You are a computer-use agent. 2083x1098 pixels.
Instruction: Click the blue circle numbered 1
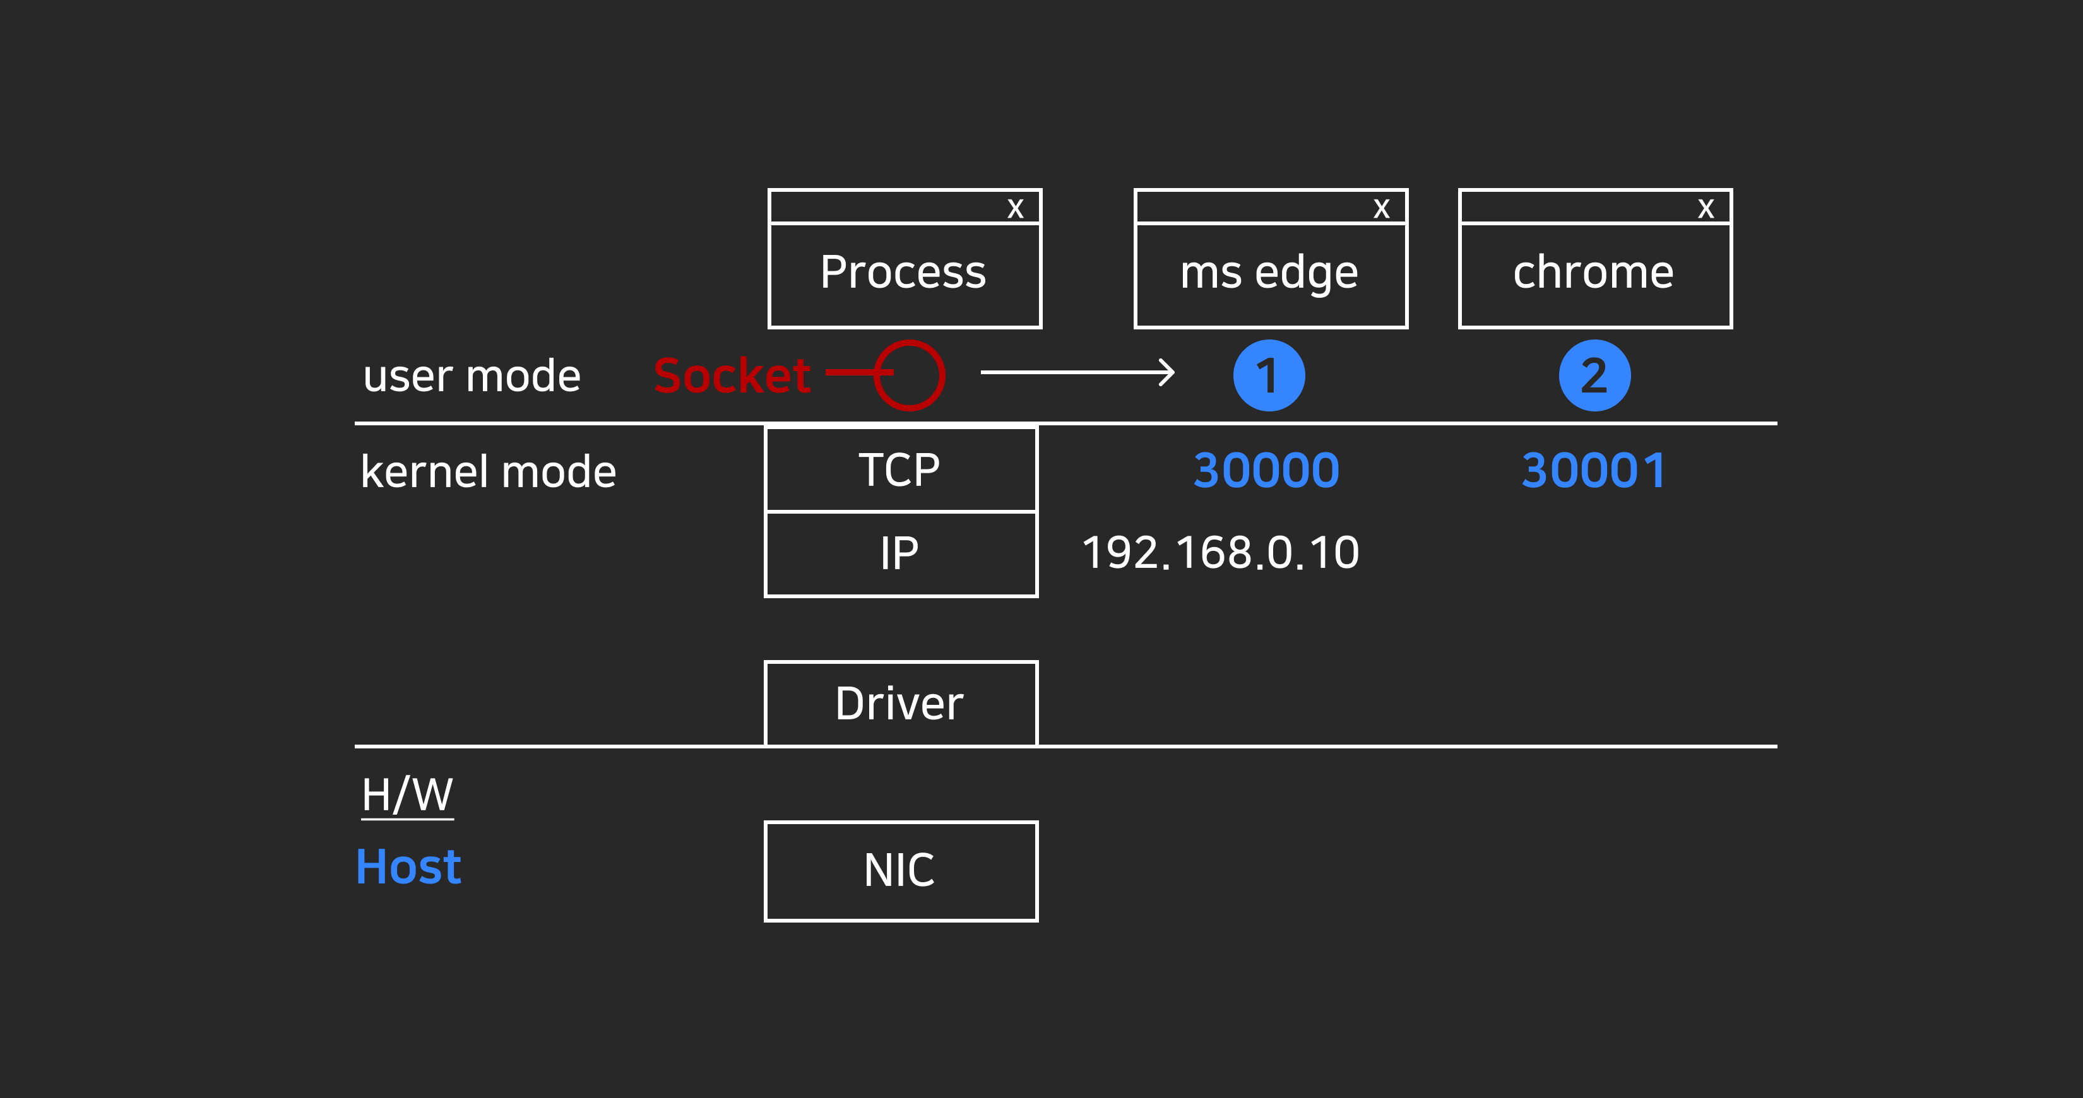(1268, 376)
